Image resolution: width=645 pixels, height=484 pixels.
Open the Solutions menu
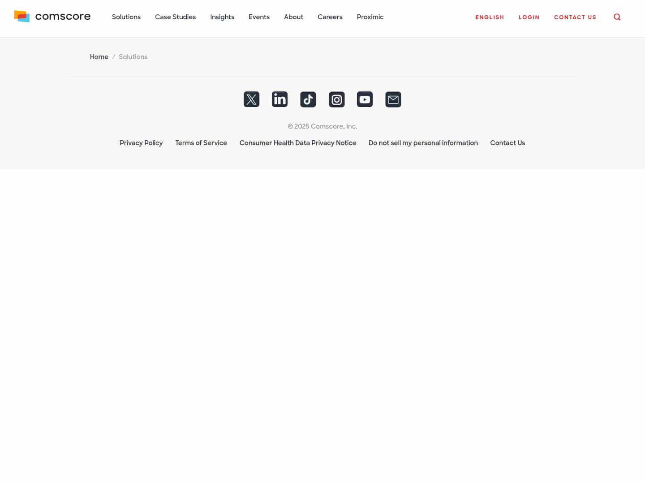126,17
